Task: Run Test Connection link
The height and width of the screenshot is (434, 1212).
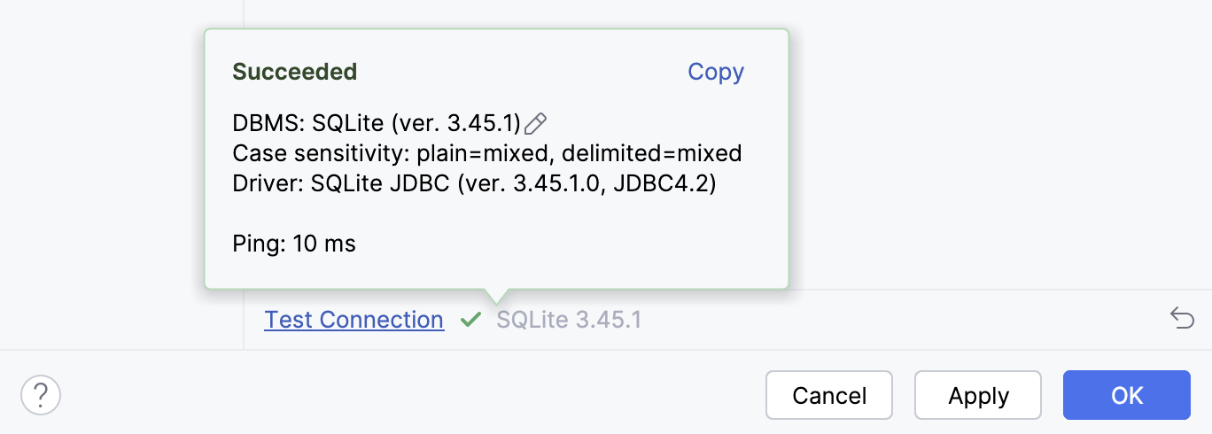Action: point(354,320)
